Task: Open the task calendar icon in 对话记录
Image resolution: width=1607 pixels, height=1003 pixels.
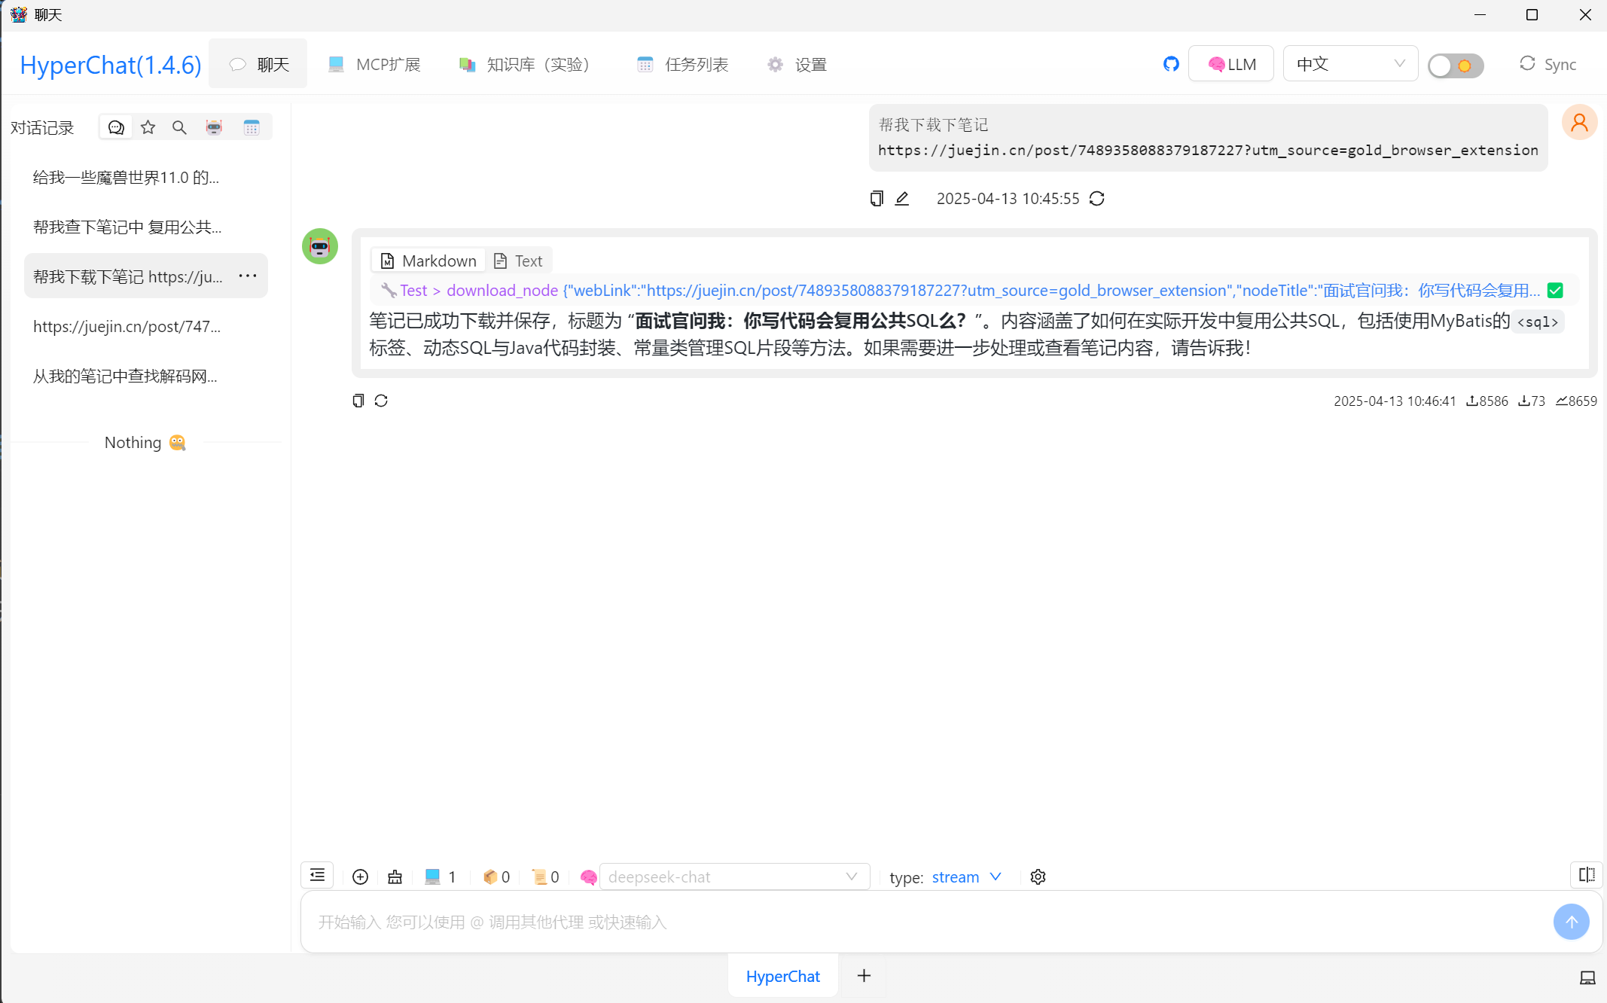Action: [252, 127]
